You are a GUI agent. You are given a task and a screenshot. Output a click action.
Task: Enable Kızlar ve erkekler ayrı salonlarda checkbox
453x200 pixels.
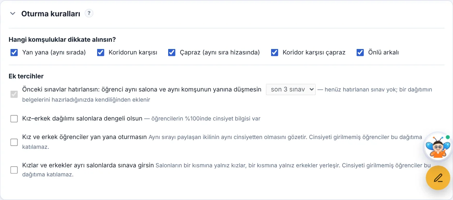[x=14, y=170]
